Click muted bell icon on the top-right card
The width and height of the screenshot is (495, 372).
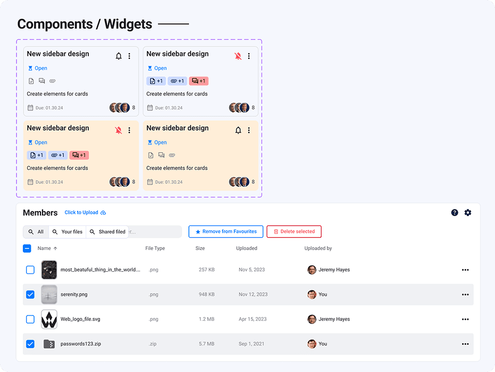[x=238, y=56]
